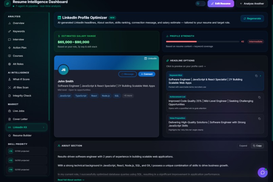Click the Action Plan lightning icon
This screenshot has height=182, width=273.
click(9, 48)
